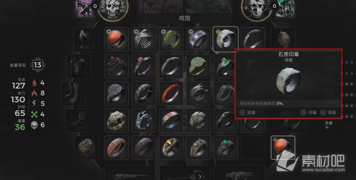Viewport: 356px width, 180px height.
Task: Increase power level with right arrow
Action: click(x=44, y=65)
